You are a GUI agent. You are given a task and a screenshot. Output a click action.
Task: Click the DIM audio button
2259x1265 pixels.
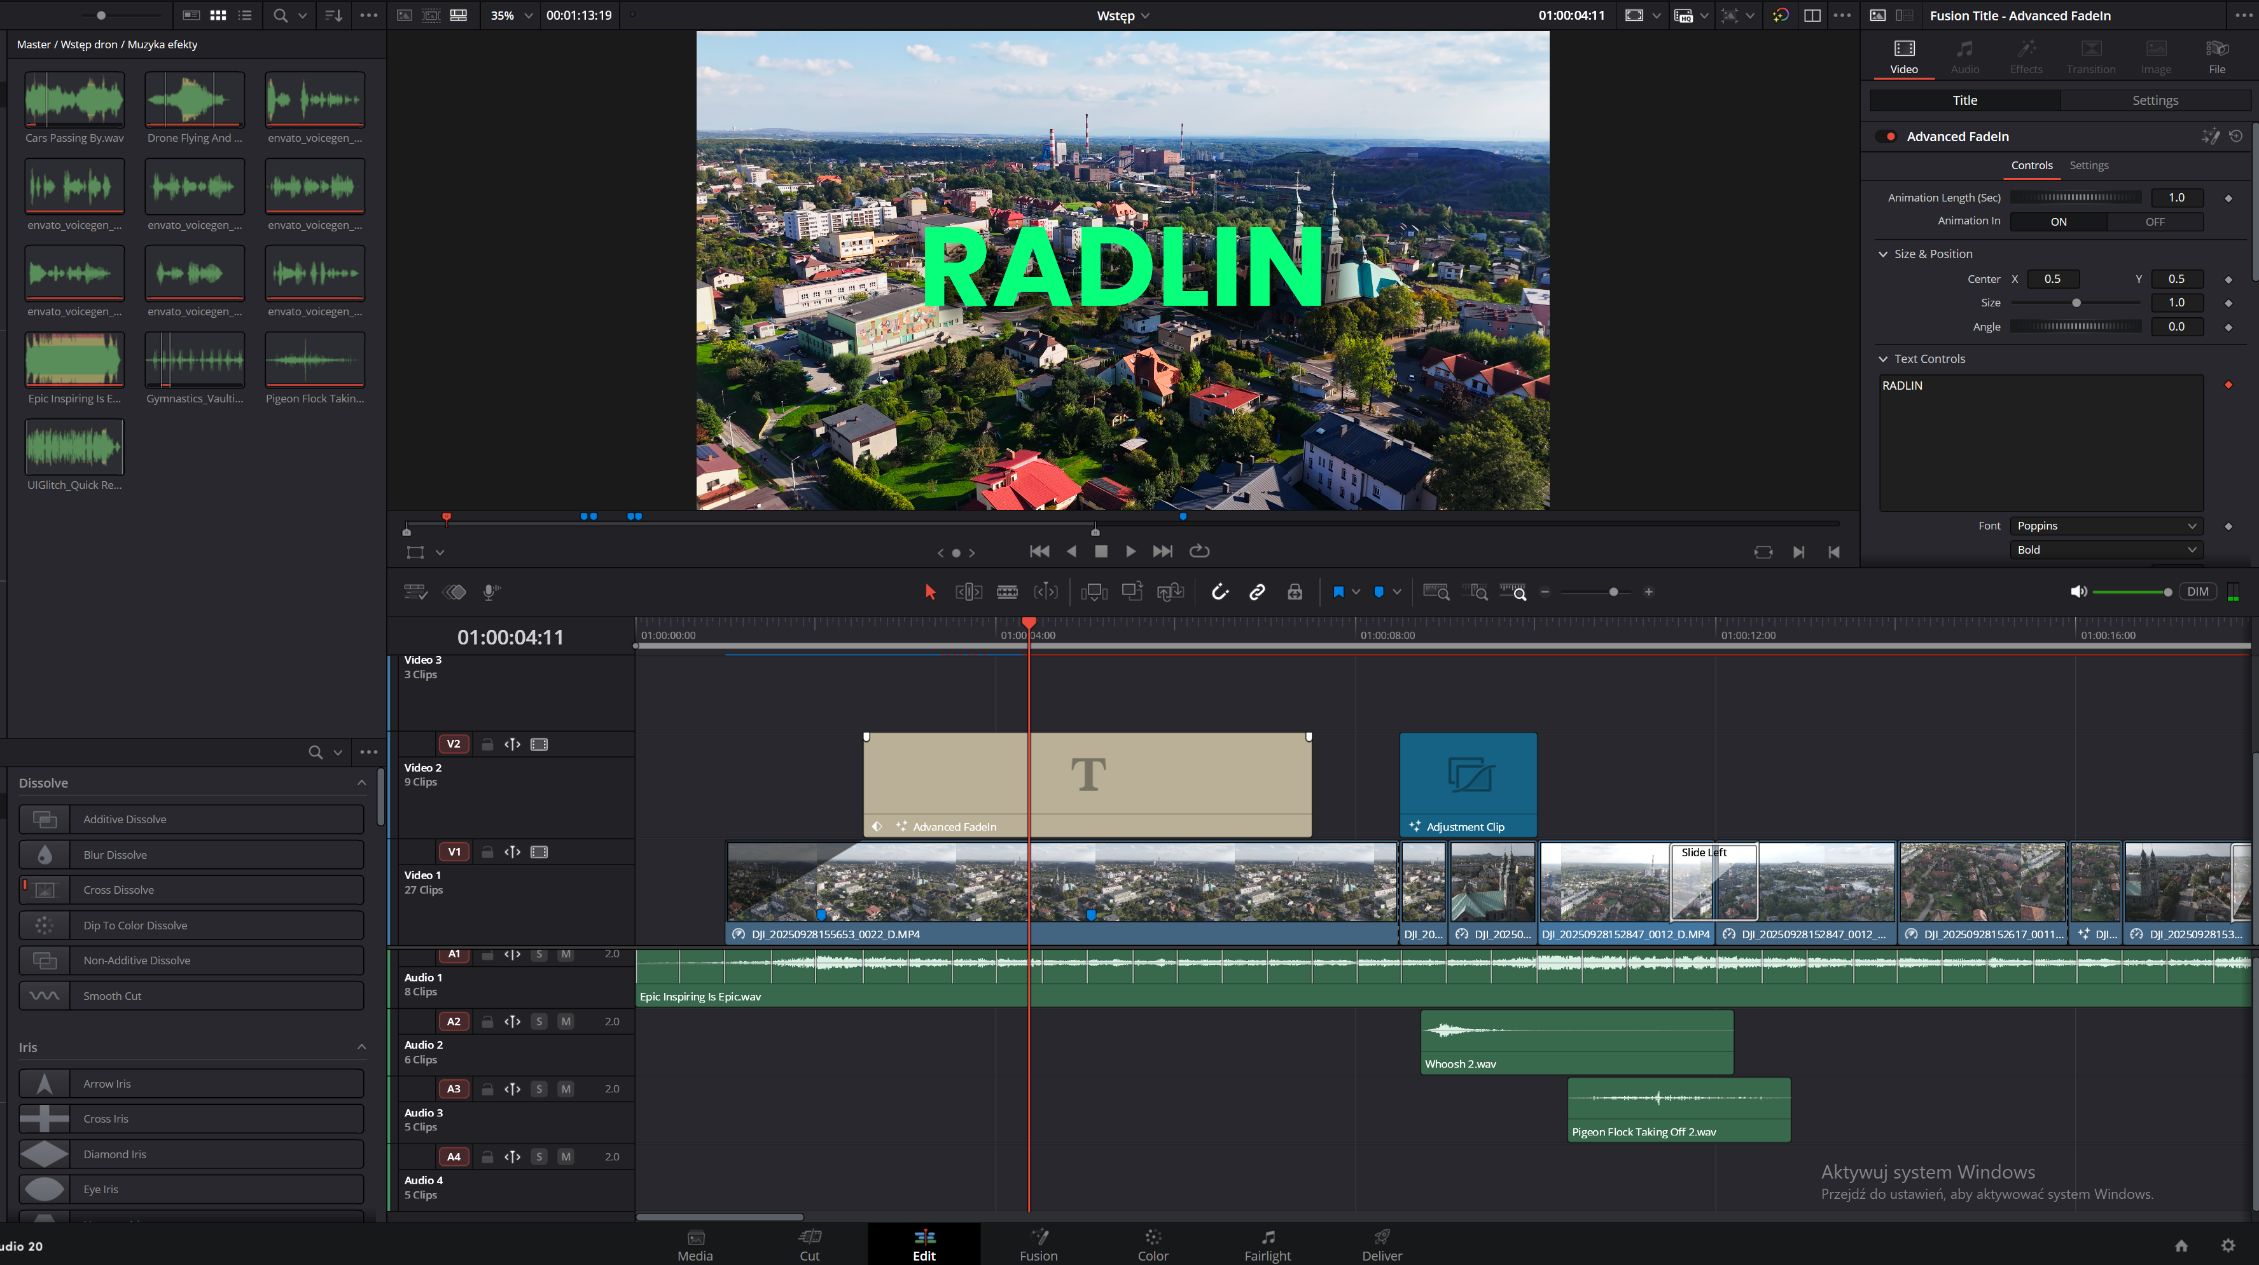coord(2197,591)
